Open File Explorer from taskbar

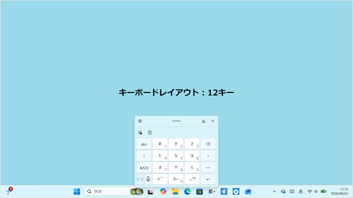pos(175,191)
